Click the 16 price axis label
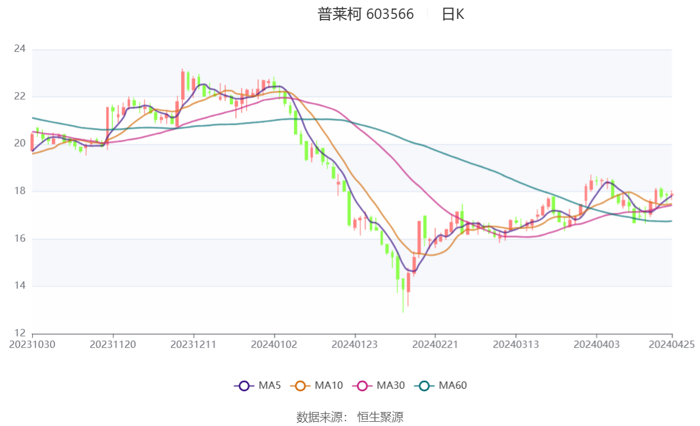 point(20,239)
